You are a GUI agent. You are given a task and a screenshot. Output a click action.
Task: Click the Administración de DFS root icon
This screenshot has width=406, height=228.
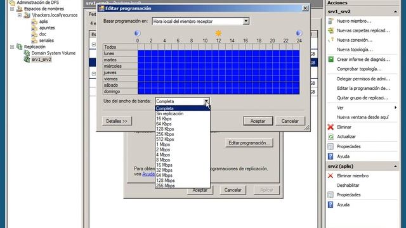12,3
